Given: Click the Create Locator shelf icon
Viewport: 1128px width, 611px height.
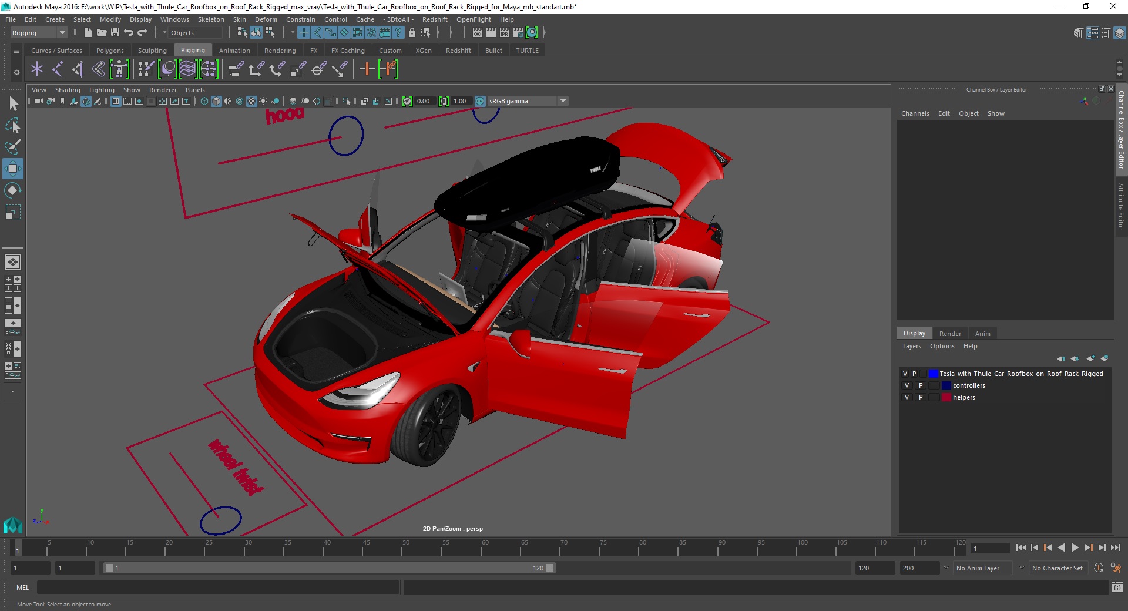Looking at the screenshot, I should coord(37,69).
